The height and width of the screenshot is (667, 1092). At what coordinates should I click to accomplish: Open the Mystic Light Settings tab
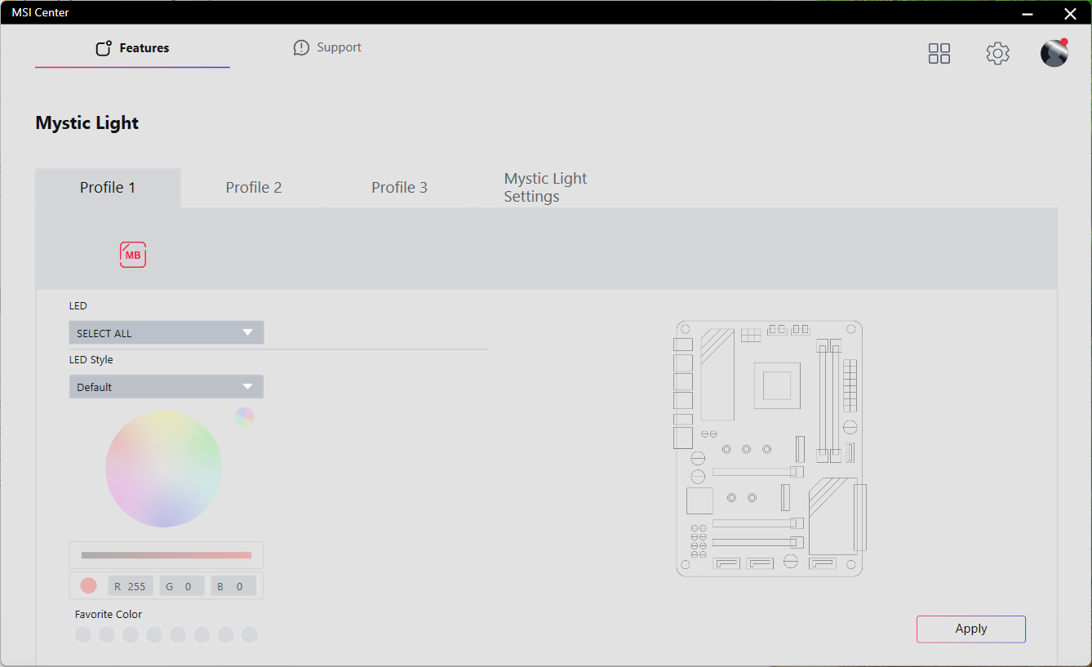[x=545, y=188]
